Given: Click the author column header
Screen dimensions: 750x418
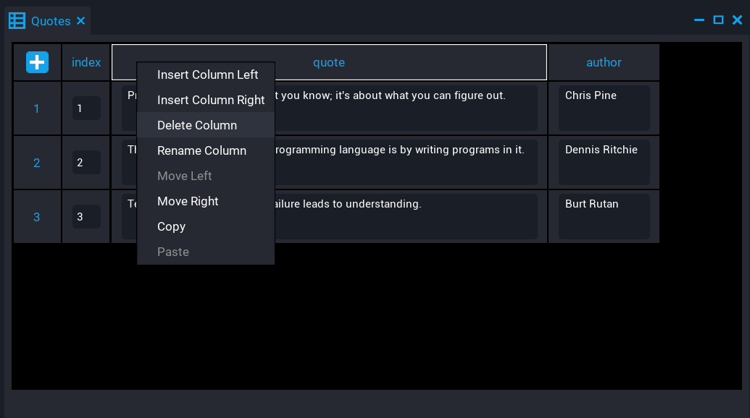Looking at the screenshot, I should 604,62.
